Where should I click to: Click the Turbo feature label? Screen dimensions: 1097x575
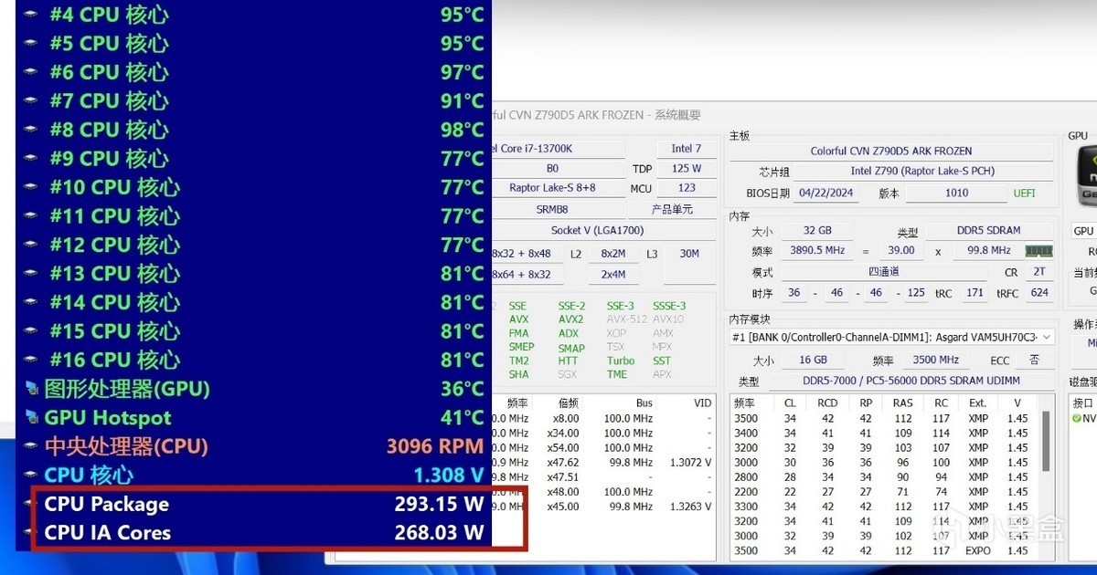point(621,361)
